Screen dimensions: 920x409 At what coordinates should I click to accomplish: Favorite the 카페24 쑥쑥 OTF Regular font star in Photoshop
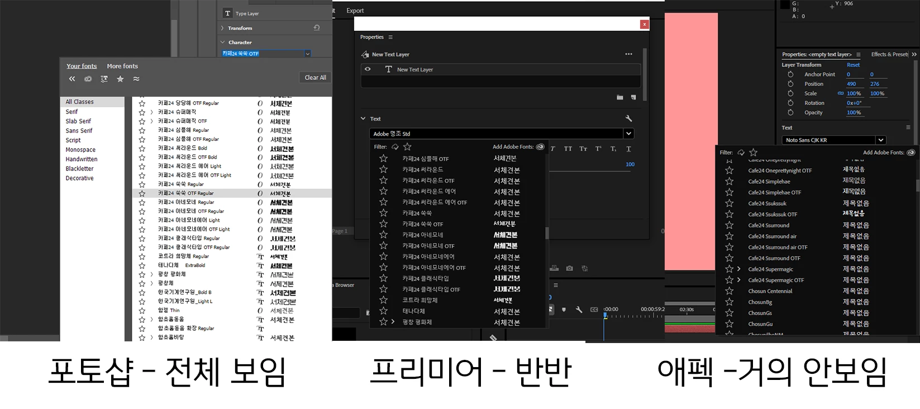pos(142,193)
